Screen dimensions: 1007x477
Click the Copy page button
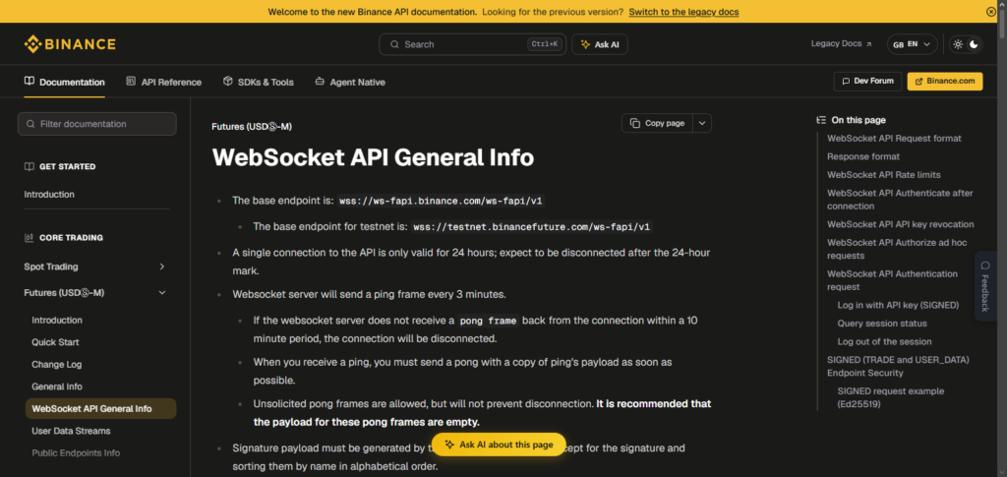coord(657,123)
